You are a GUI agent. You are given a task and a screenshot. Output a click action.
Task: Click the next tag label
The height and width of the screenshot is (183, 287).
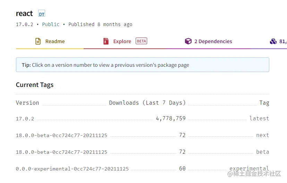(263, 135)
